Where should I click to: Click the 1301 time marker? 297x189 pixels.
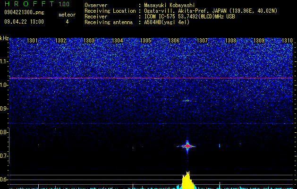coord(32,41)
